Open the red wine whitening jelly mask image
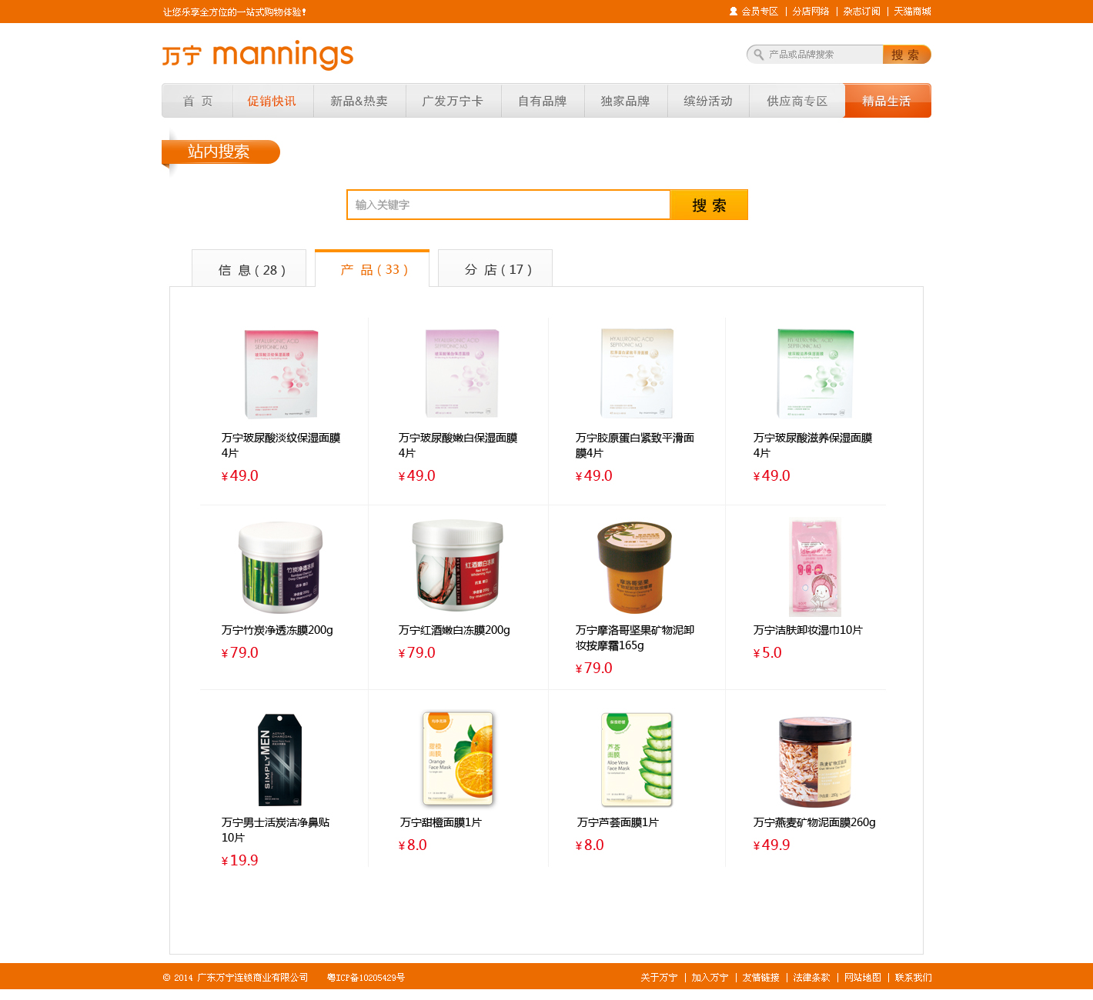The height and width of the screenshot is (1000, 1093). (458, 565)
